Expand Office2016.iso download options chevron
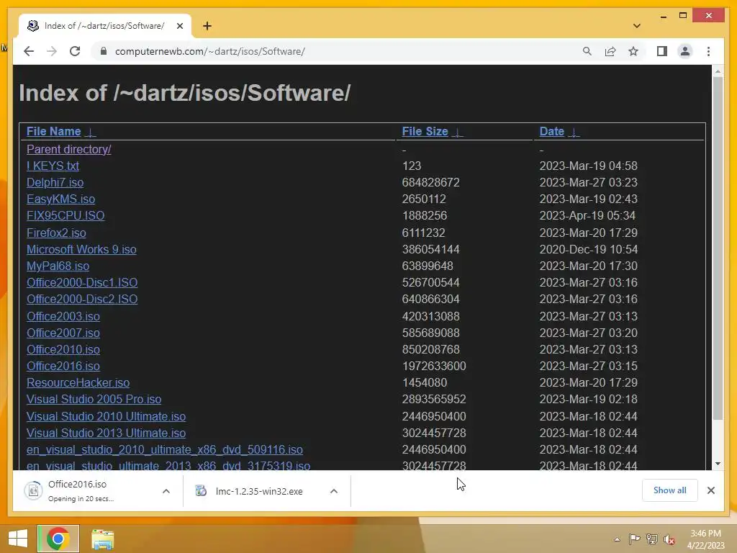This screenshot has height=553, width=737. click(x=166, y=491)
